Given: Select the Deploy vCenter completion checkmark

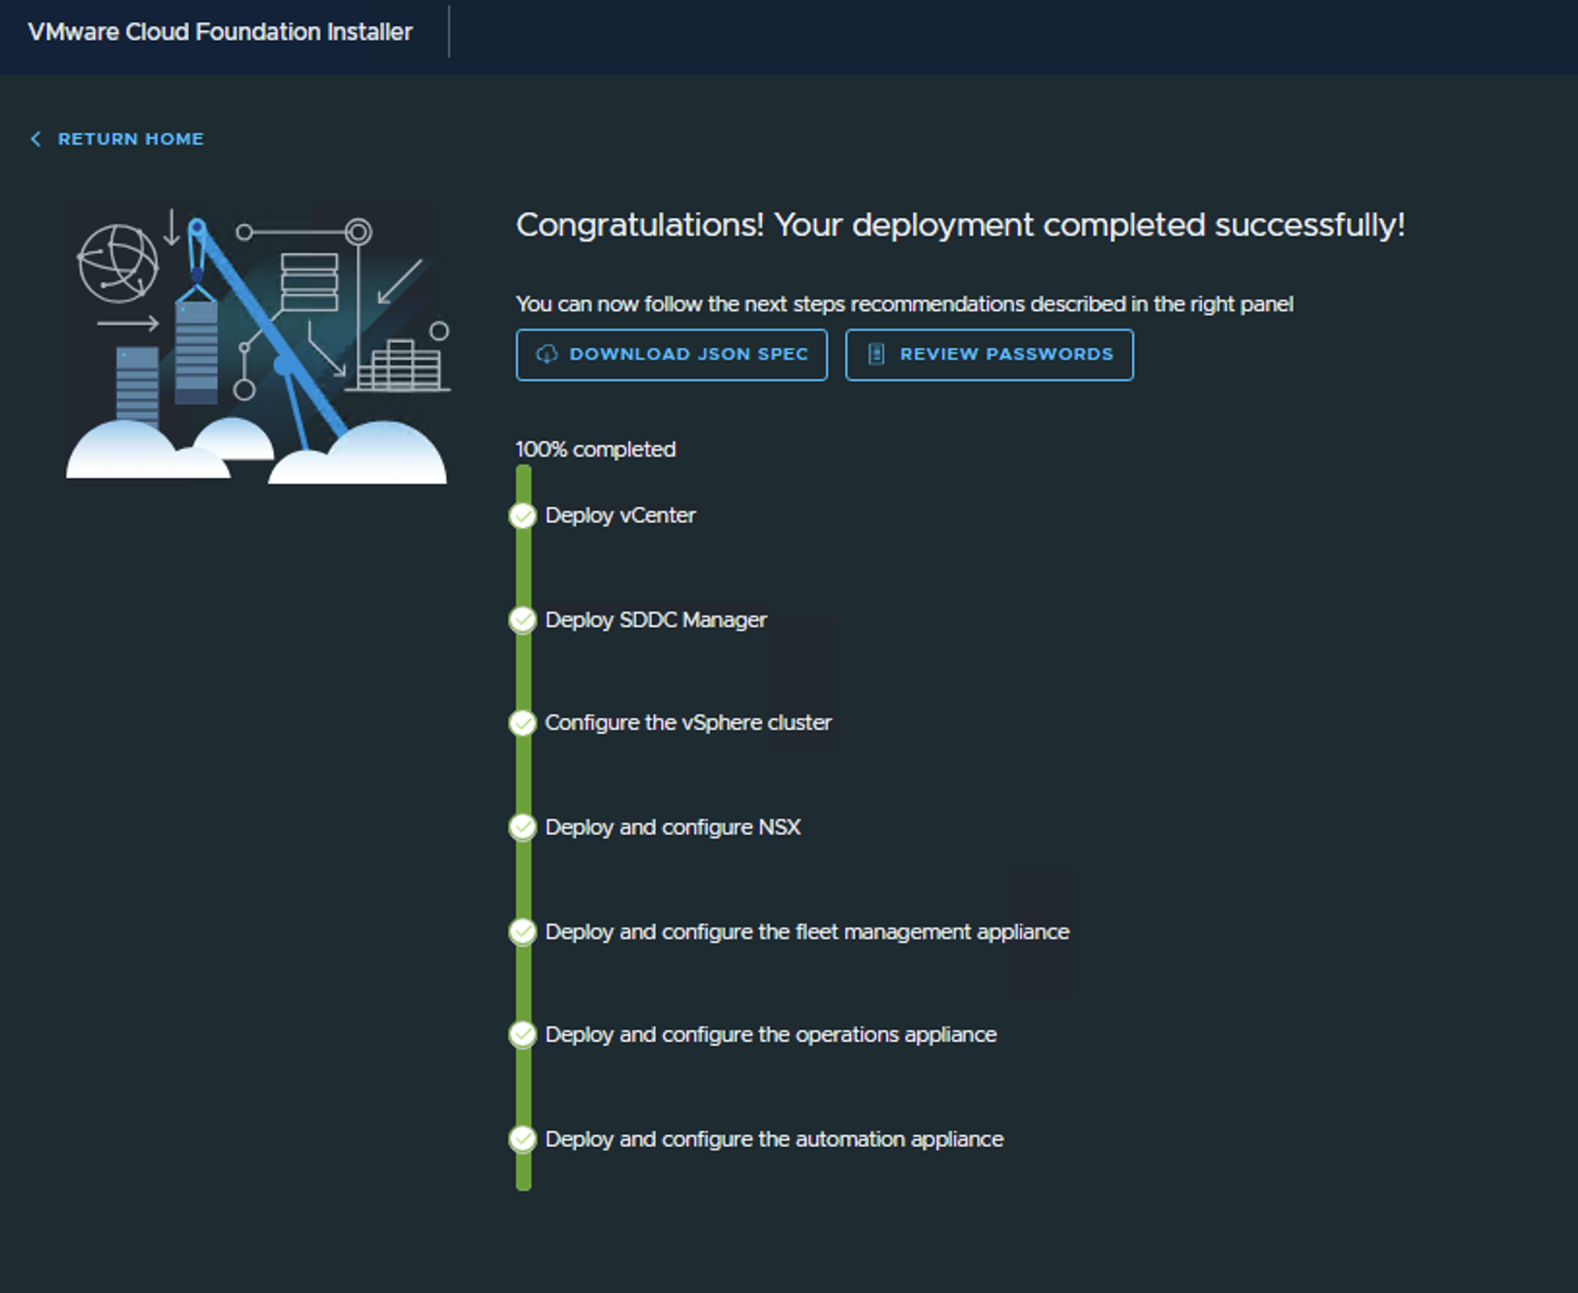Looking at the screenshot, I should (522, 516).
